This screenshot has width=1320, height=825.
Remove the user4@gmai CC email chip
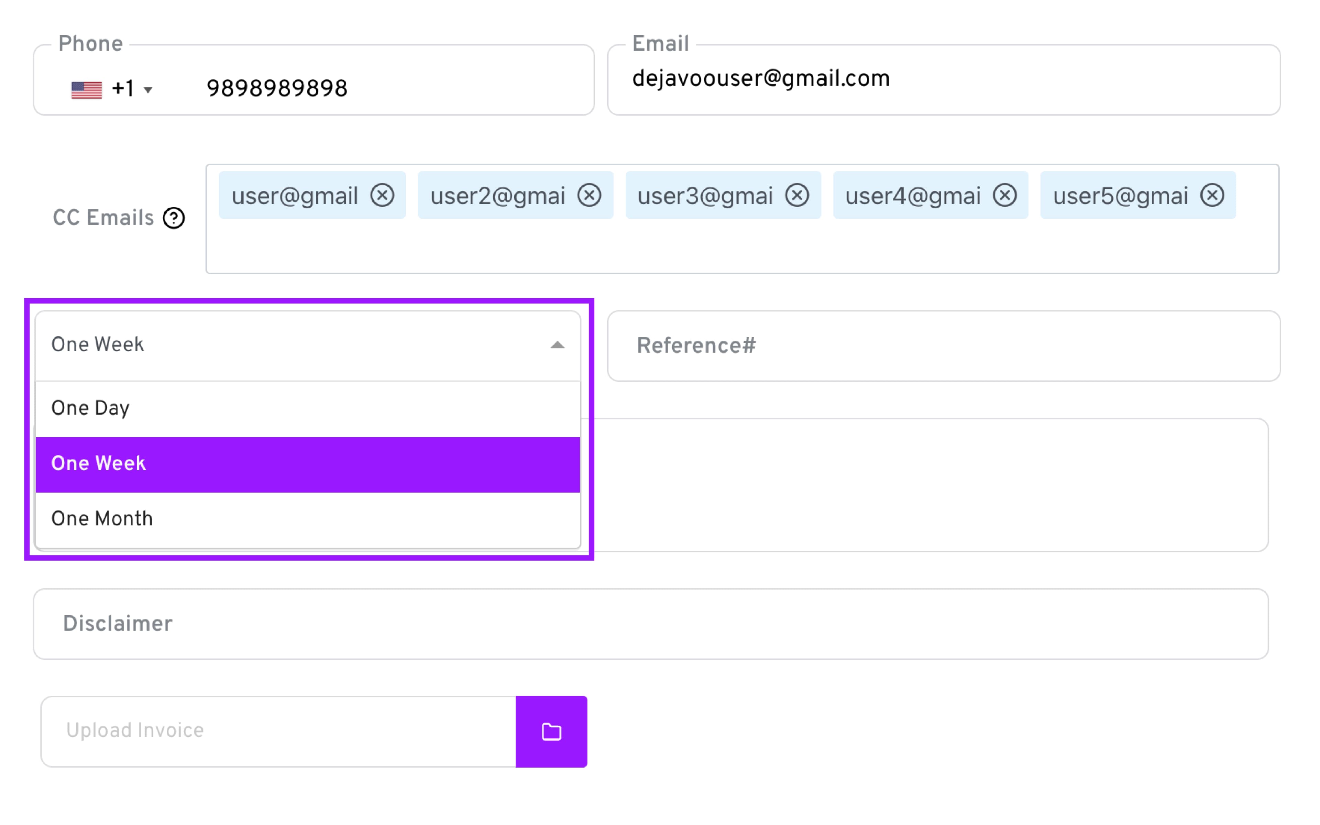(x=1005, y=195)
